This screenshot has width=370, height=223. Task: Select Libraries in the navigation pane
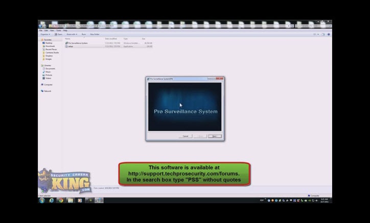47,65
